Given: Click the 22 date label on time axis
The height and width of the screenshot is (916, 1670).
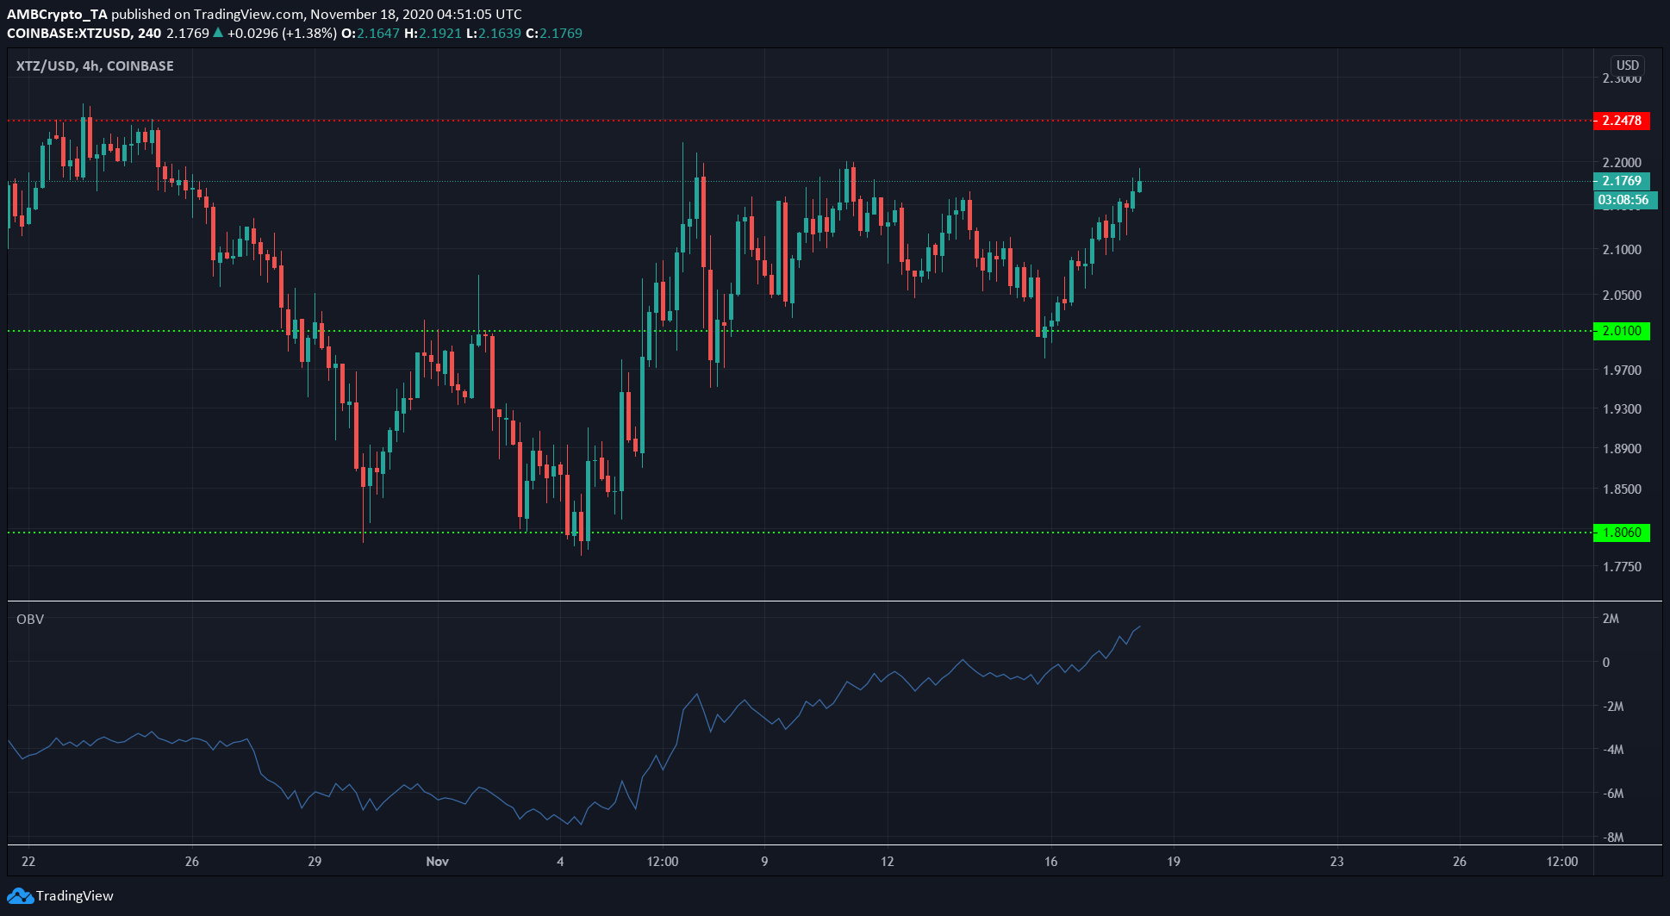Looking at the screenshot, I should point(28,862).
